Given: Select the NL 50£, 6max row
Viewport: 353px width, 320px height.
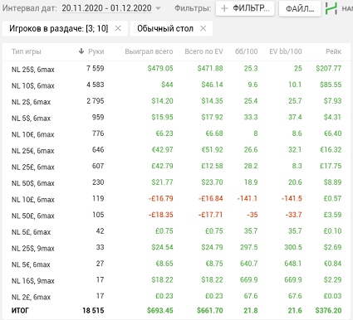Looking at the screenshot, I should pyautogui.click(x=176, y=216).
